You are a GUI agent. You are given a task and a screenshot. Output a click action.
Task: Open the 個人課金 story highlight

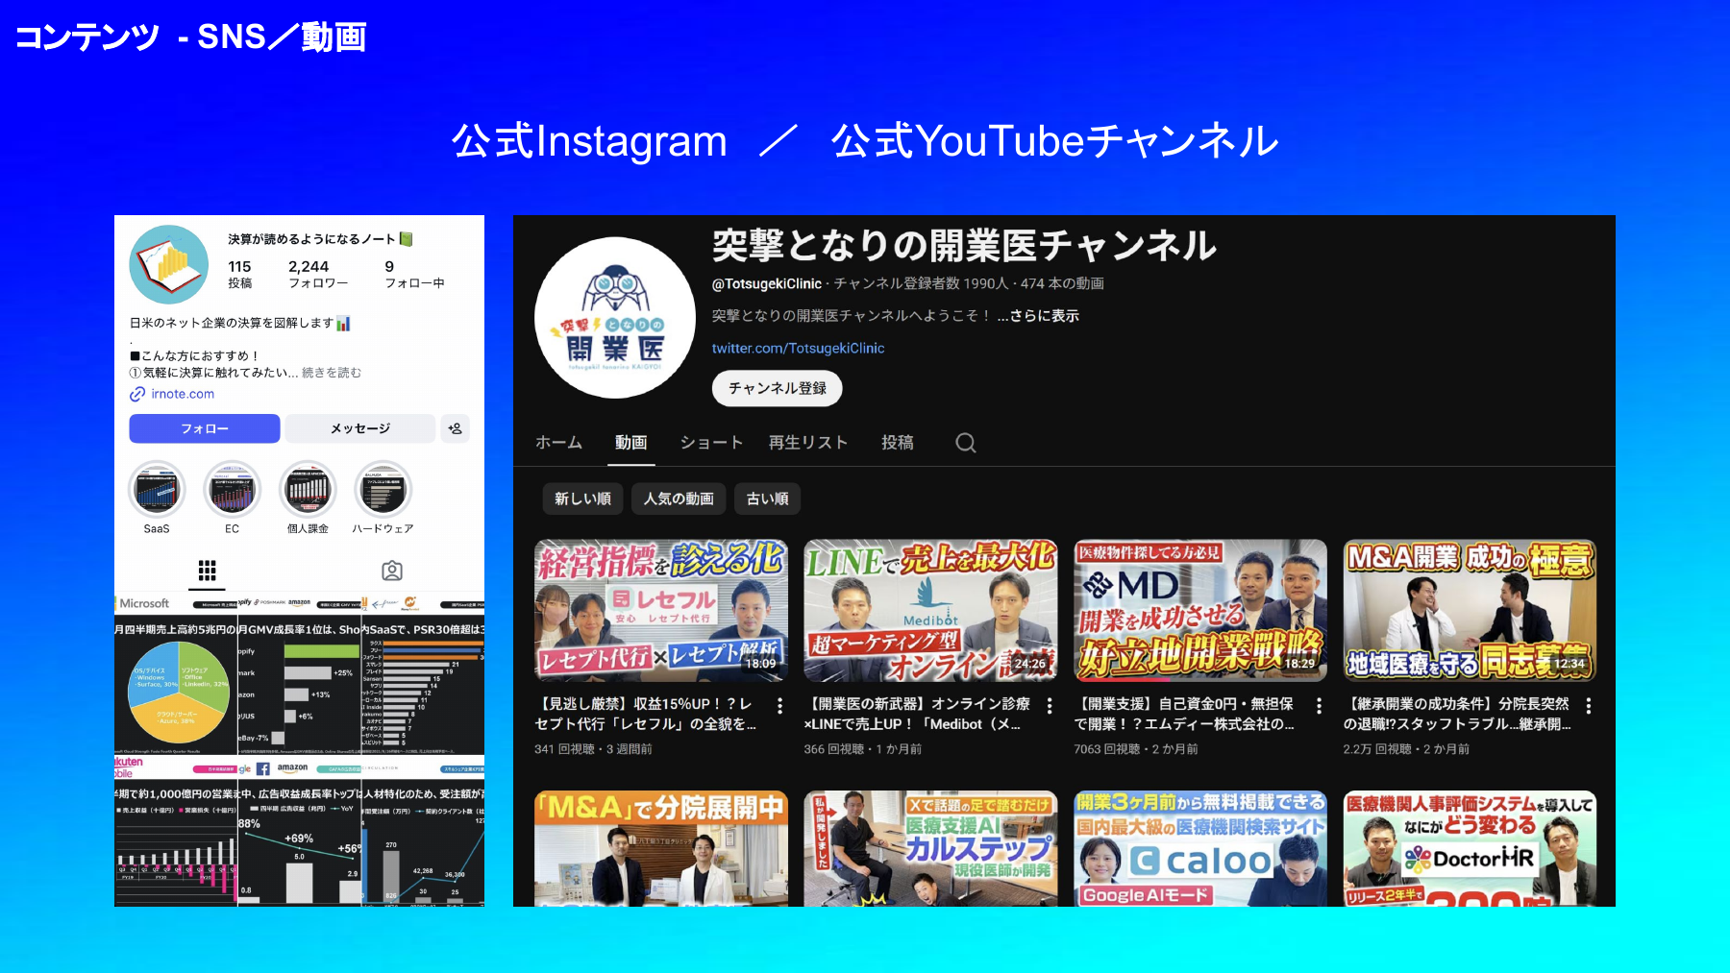coord(308,490)
